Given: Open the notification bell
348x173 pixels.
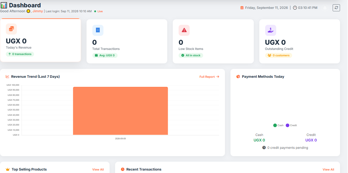Looking at the screenshot, I should [x=325, y=8].
